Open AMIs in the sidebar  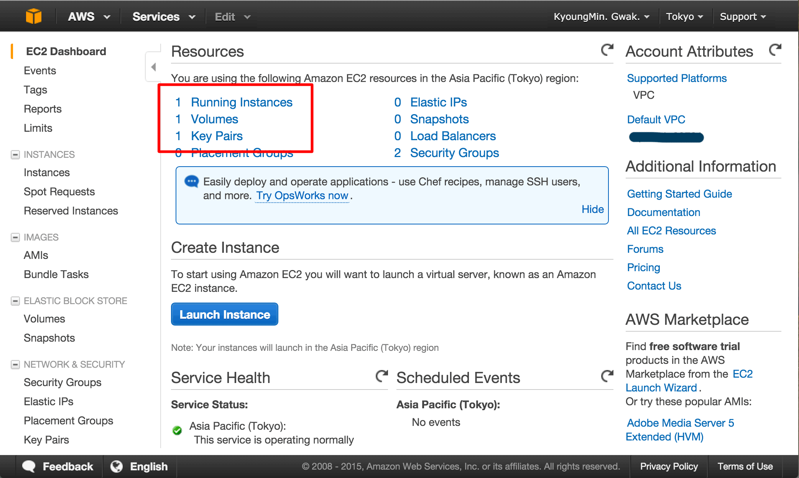point(36,255)
